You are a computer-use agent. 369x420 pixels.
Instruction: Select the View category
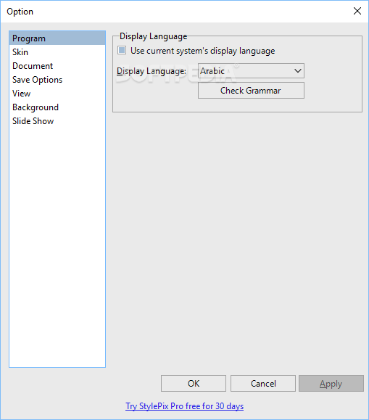click(57, 94)
